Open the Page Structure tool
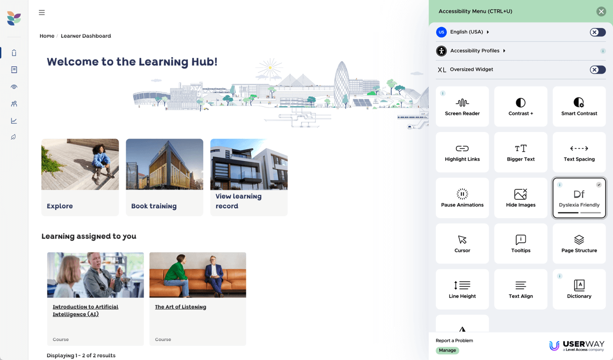 579,243
